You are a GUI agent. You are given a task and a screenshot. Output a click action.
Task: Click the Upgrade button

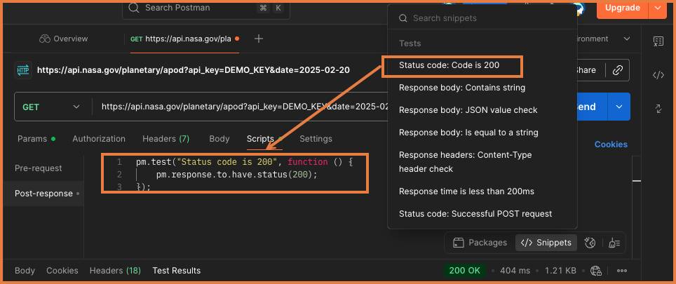[623, 8]
